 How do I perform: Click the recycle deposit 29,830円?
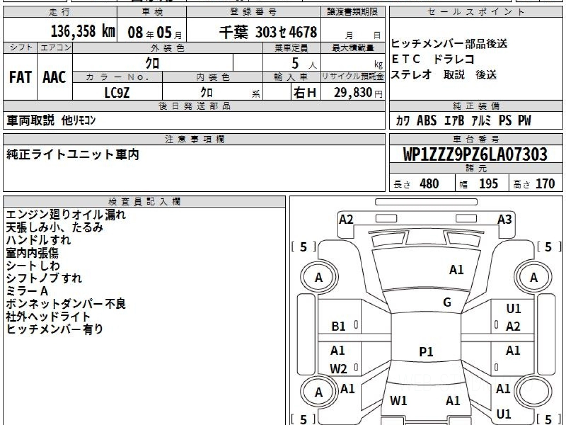click(358, 93)
